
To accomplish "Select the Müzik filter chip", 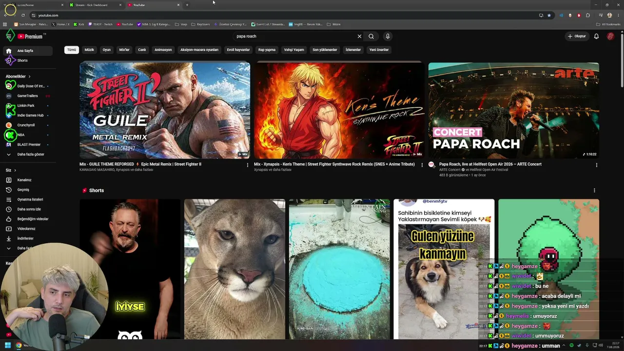I will click(x=89, y=50).
